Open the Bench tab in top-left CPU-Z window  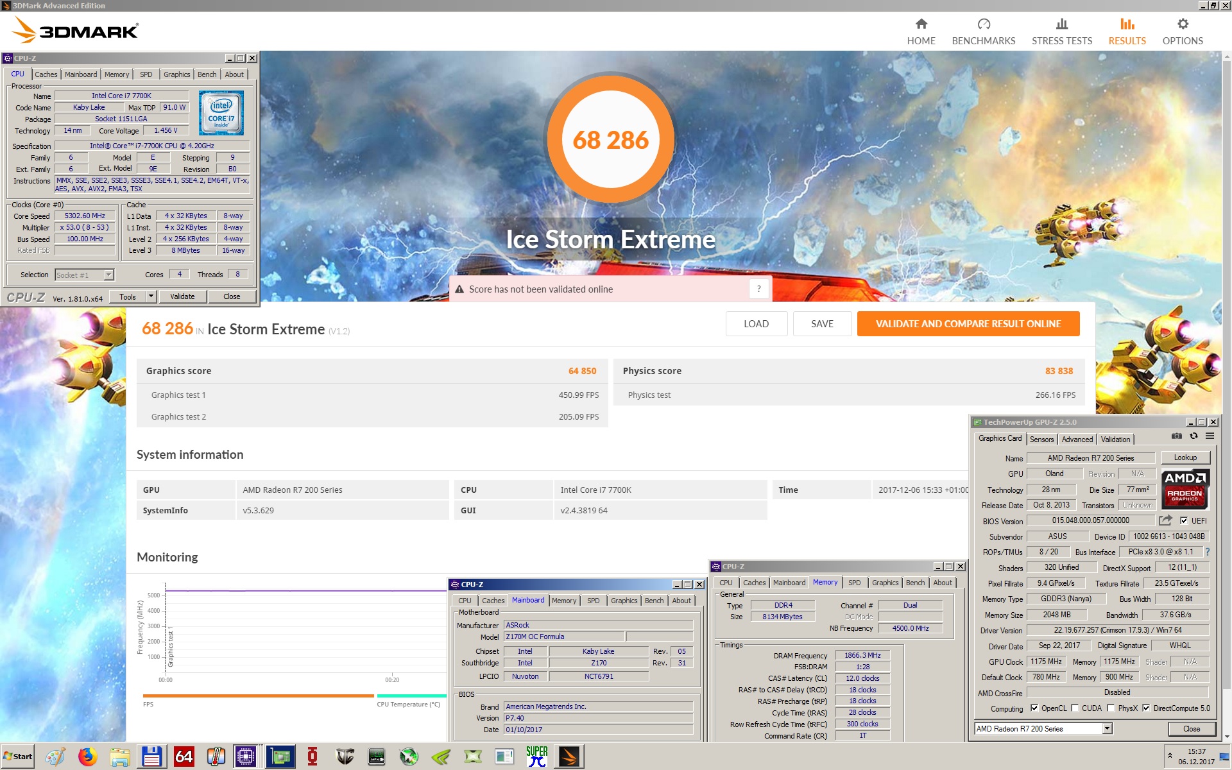(x=207, y=74)
